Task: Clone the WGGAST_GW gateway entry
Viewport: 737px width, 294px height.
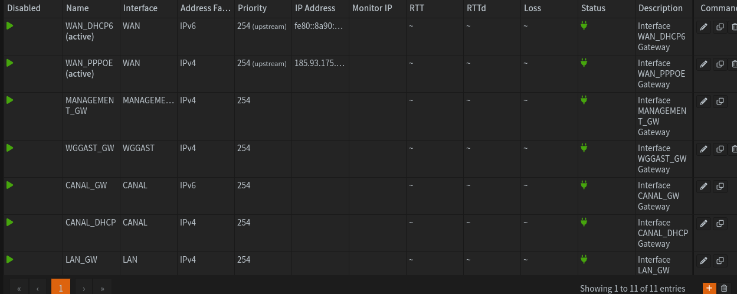Action: point(720,149)
